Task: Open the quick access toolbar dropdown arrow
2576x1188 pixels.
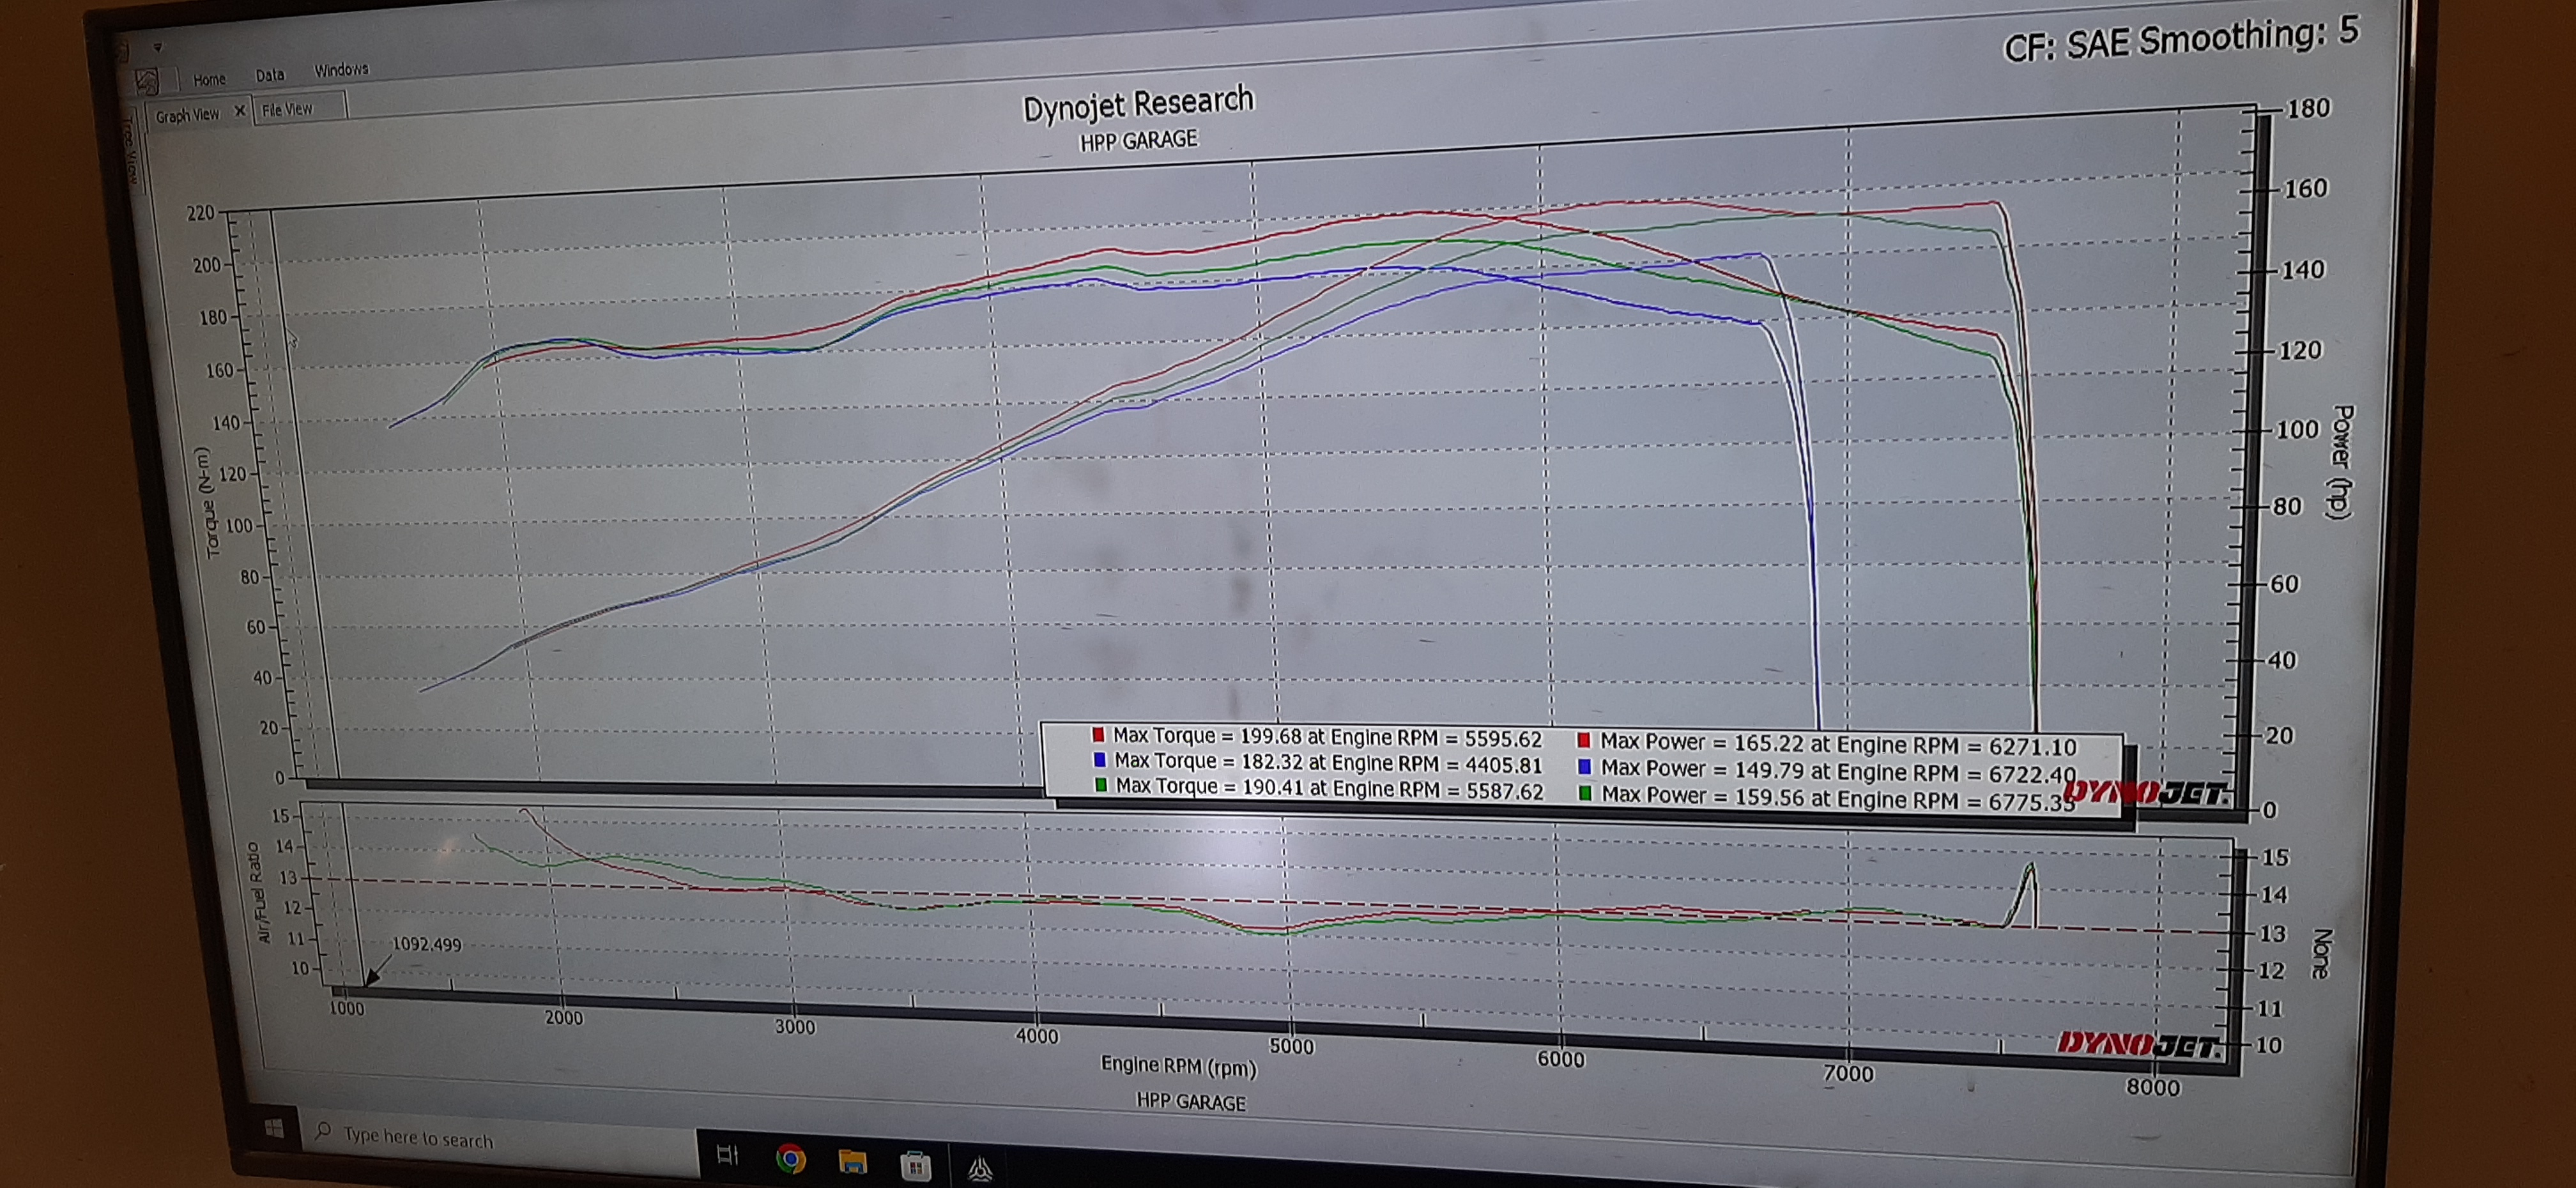Action: (x=158, y=47)
